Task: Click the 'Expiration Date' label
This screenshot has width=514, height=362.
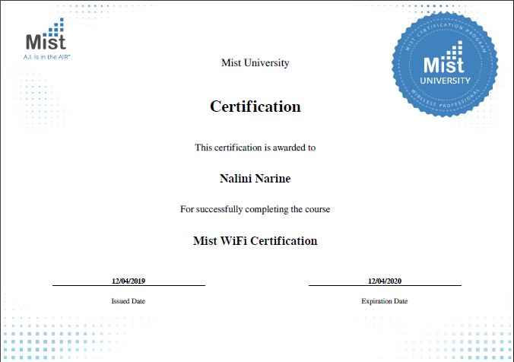Action: 385,301
